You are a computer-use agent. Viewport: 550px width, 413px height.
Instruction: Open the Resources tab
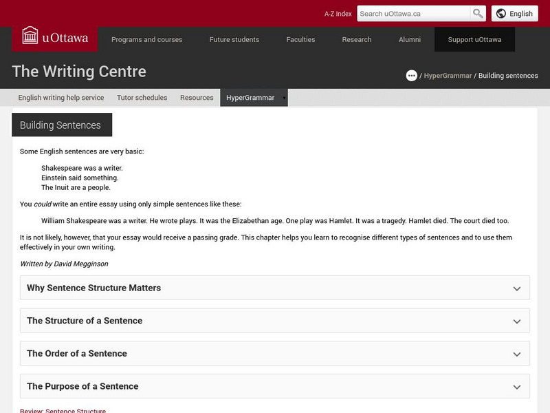[x=197, y=98]
